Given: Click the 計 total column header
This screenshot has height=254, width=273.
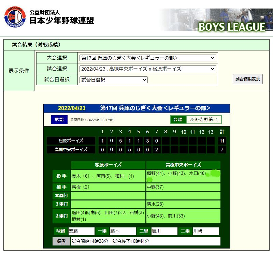Looking at the screenshot, I should (222, 132).
